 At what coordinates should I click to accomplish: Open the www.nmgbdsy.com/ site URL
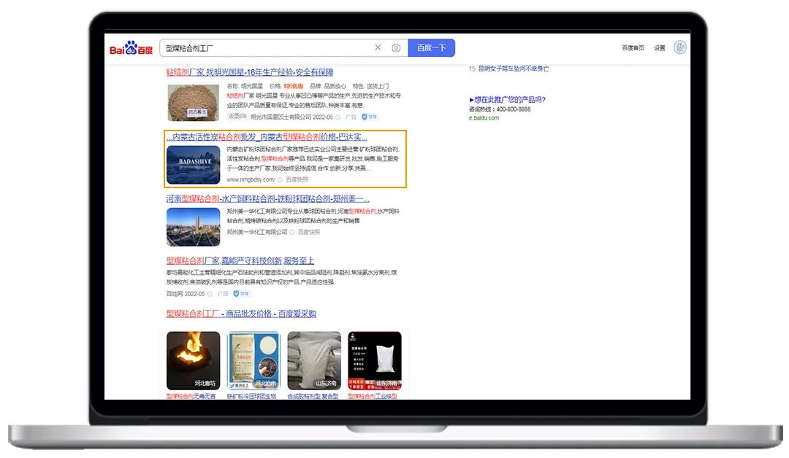[x=251, y=180]
